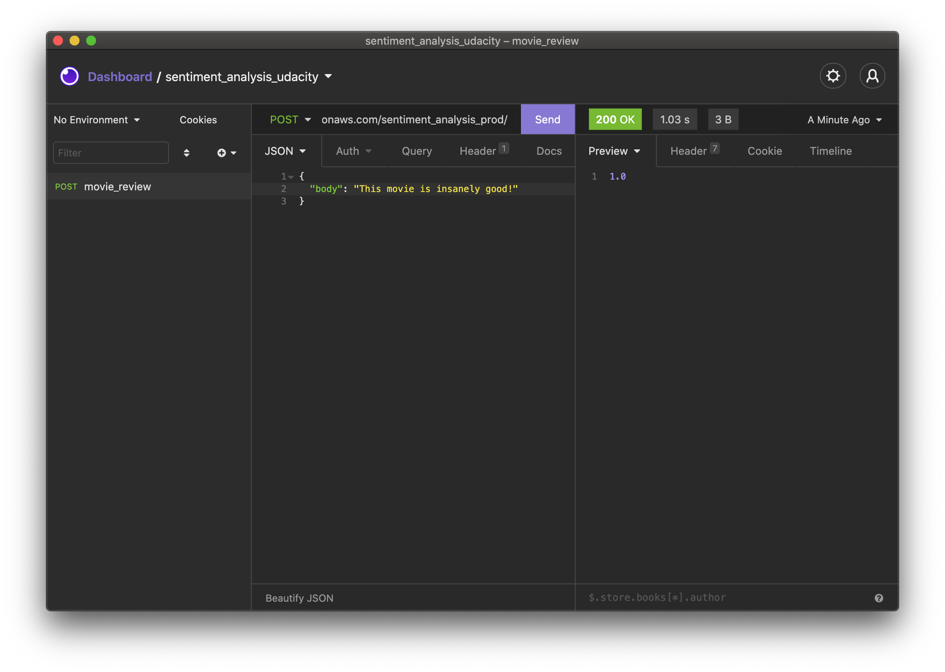Screen dimensions: 945x672
Task: Click the help question mark icon
Action: point(879,598)
